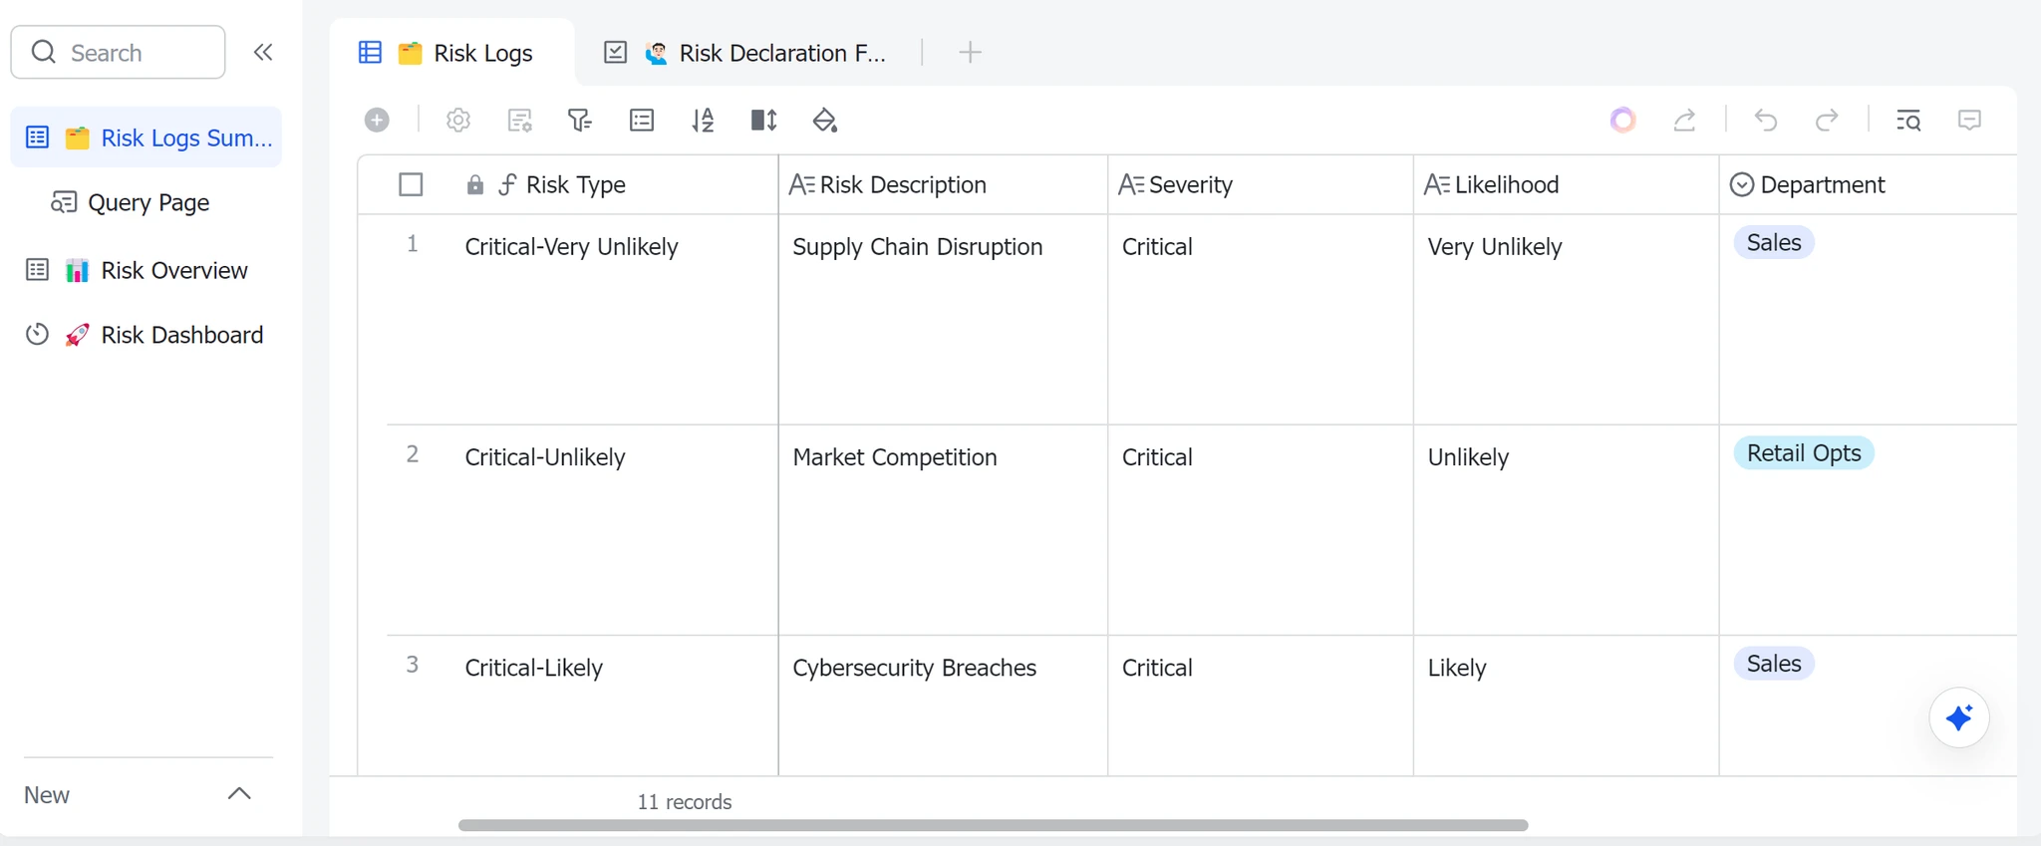The height and width of the screenshot is (846, 2041).
Task: Tick the select-all checkbox in the header
Action: pos(411,184)
